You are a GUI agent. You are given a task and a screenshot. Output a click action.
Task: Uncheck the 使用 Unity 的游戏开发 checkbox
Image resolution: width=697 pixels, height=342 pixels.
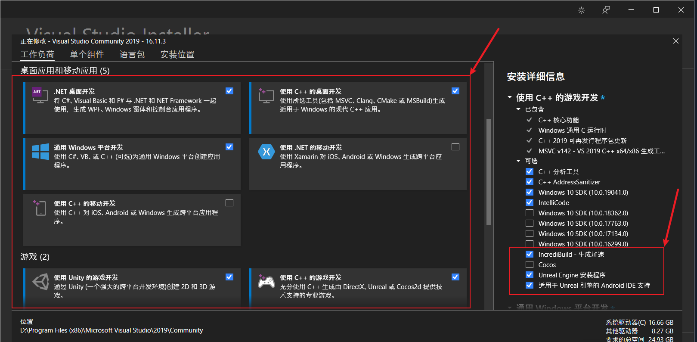click(x=229, y=277)
